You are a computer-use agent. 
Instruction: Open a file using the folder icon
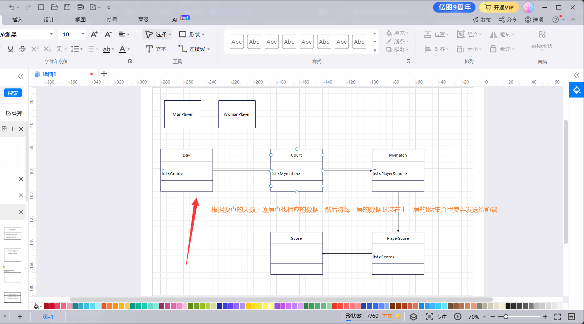54,7
